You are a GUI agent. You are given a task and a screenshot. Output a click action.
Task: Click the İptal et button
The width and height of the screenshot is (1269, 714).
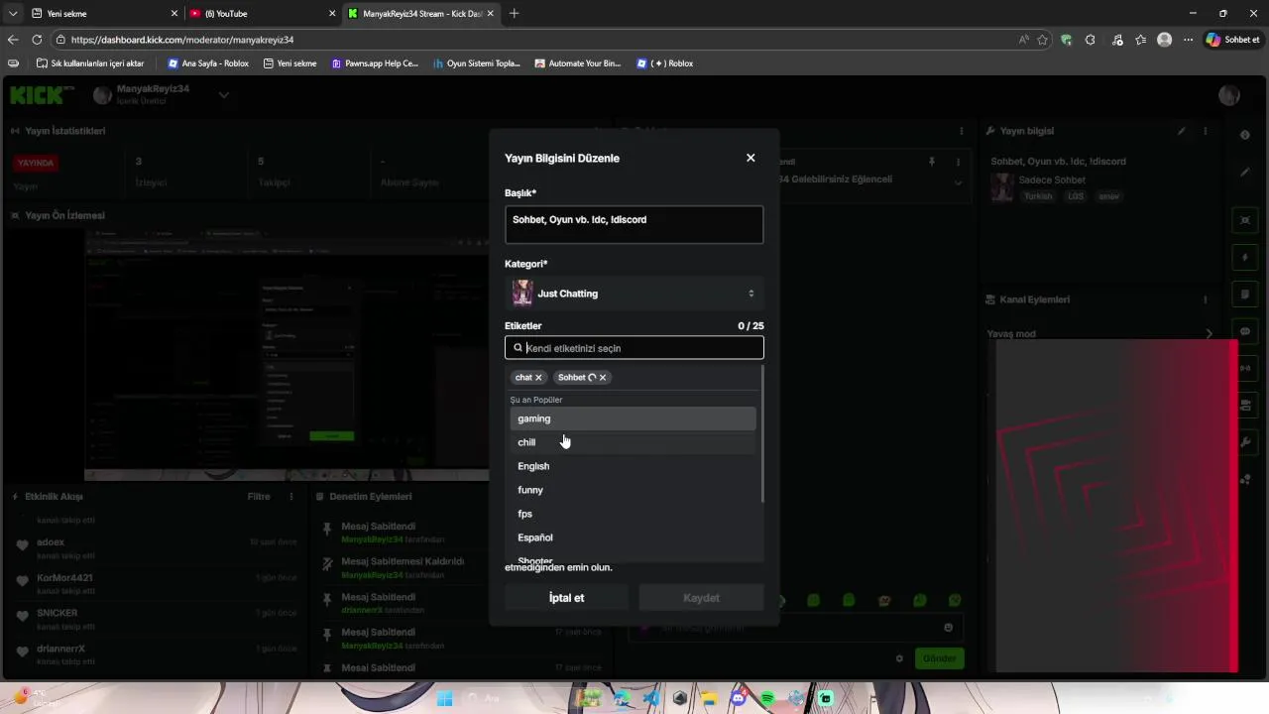[566, 598]
